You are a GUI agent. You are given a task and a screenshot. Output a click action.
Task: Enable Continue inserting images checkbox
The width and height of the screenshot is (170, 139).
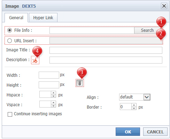tap(10, 114)
